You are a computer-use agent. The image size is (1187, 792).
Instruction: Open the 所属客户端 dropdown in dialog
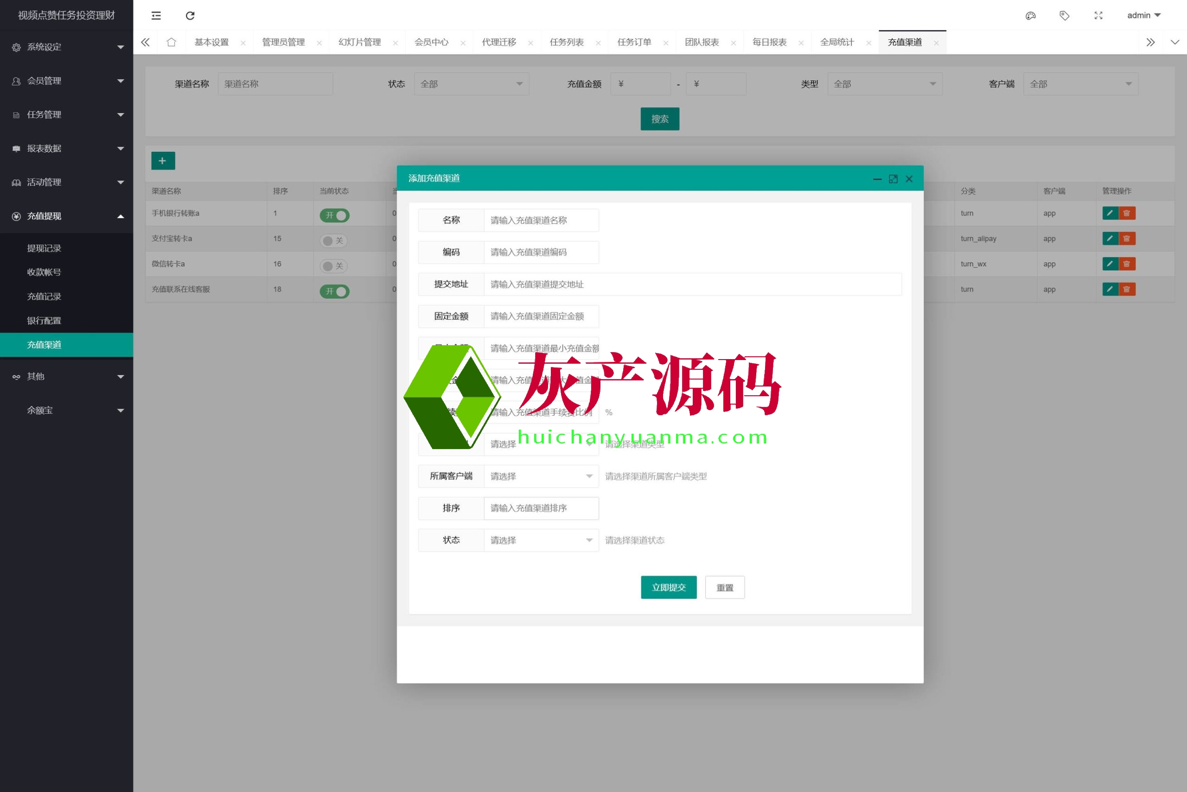click(541, 476)
